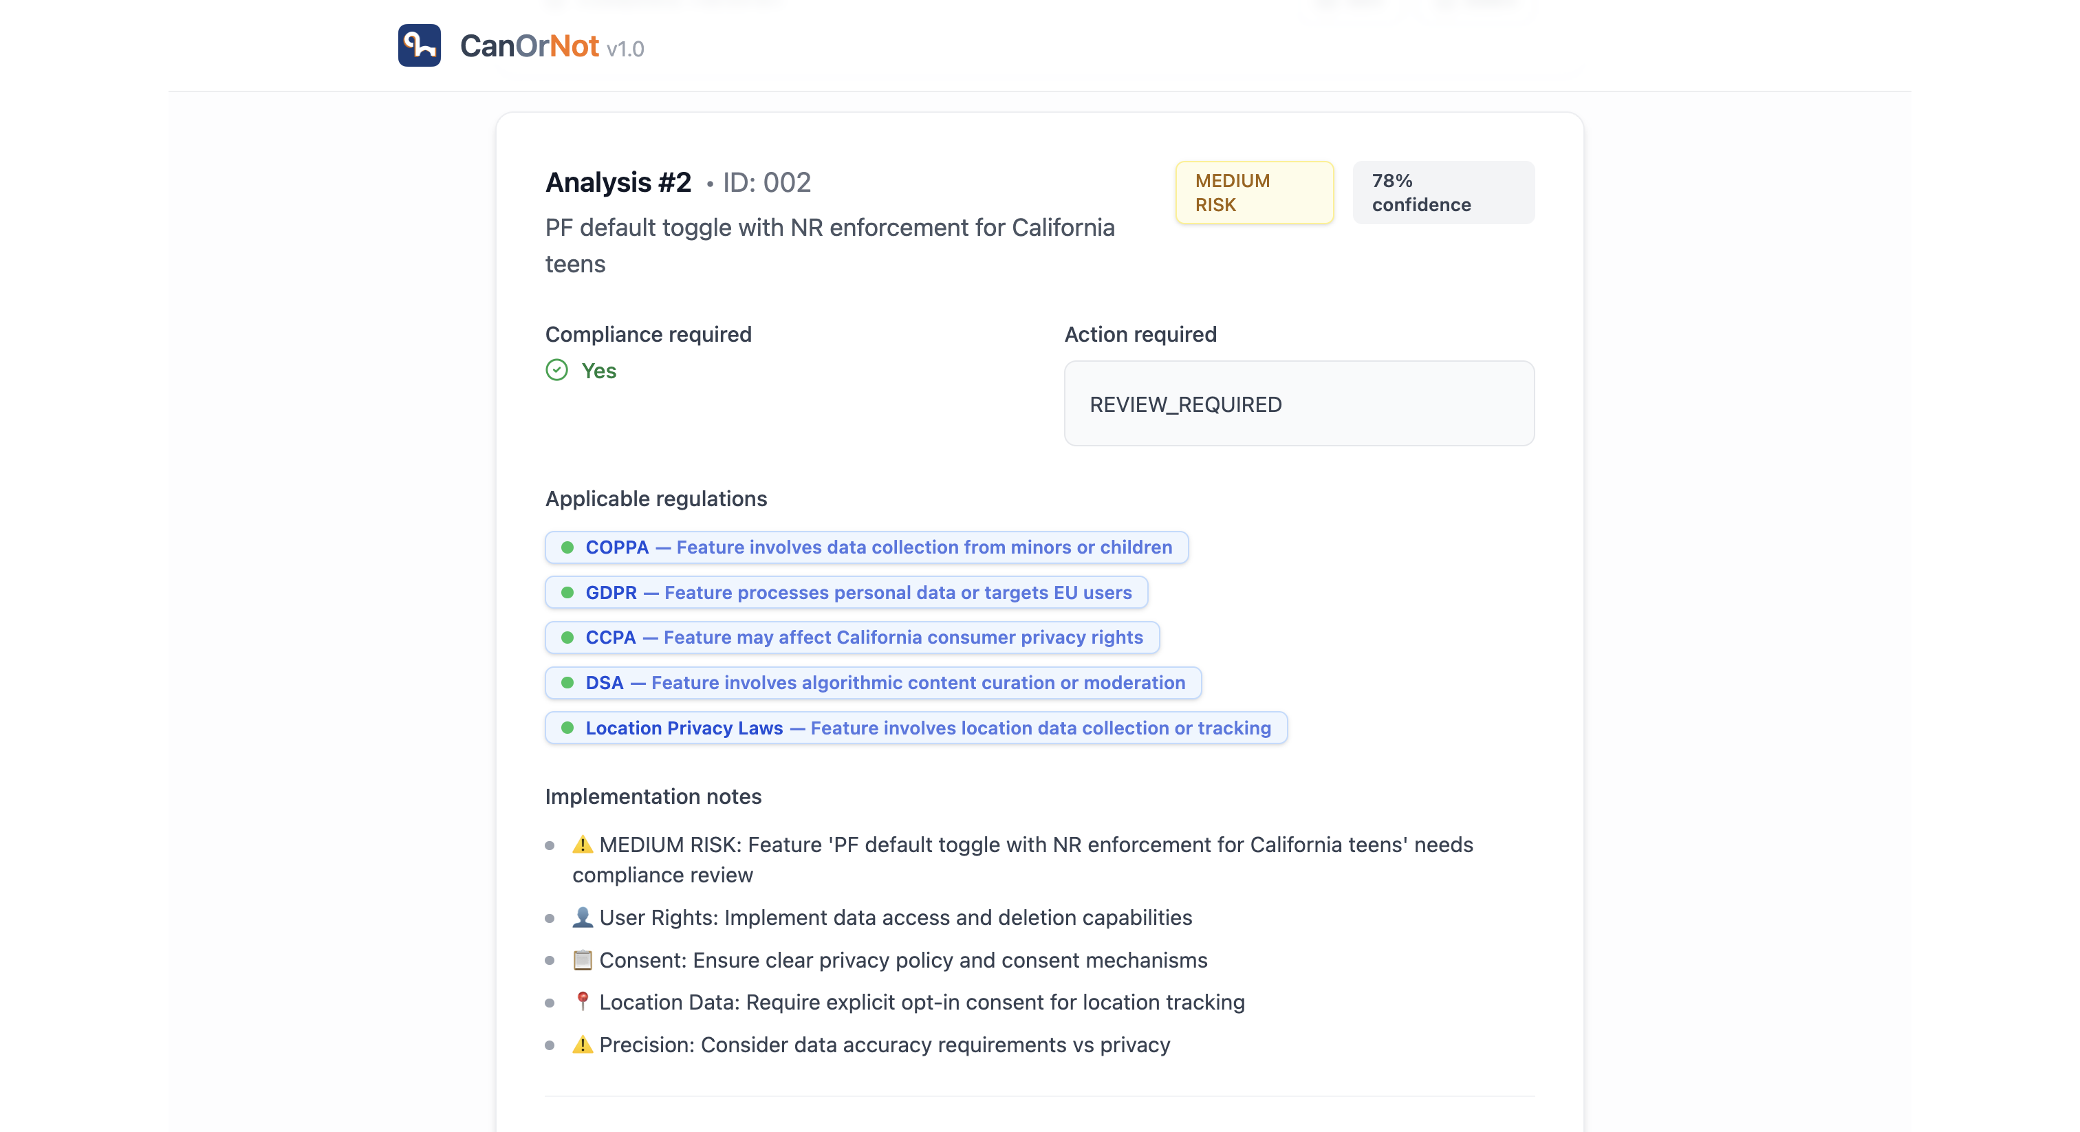The width and height of the screenshot is (2080, 1132).
Task: Select the CCPA regulation tag
Action: pos(852,637)
